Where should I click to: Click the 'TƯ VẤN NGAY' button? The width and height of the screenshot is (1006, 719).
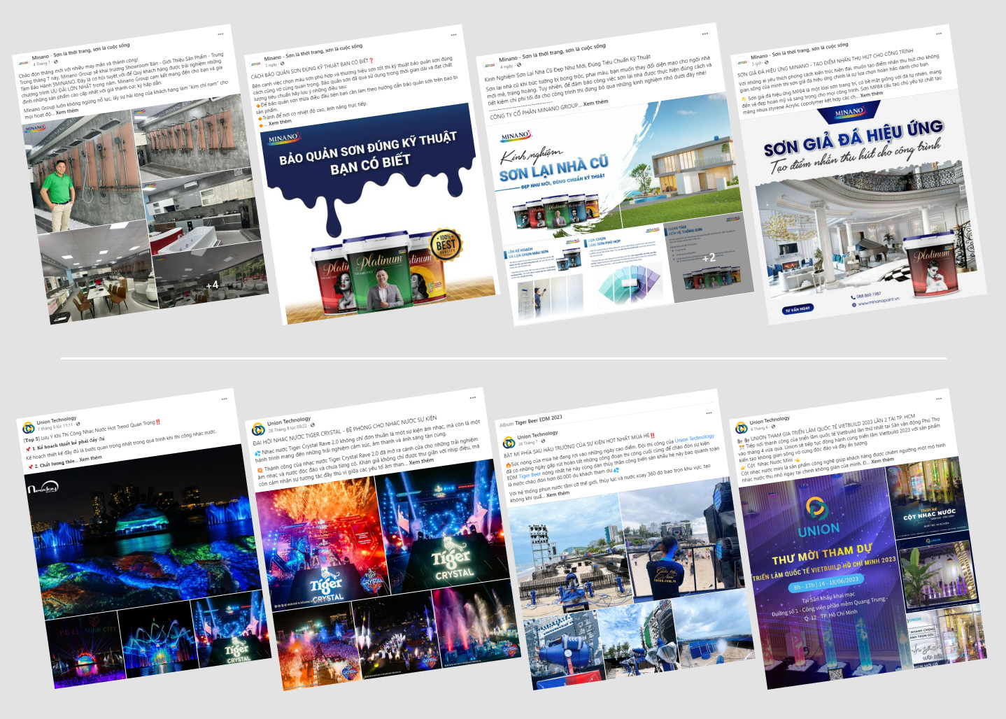tap(798, 309)
